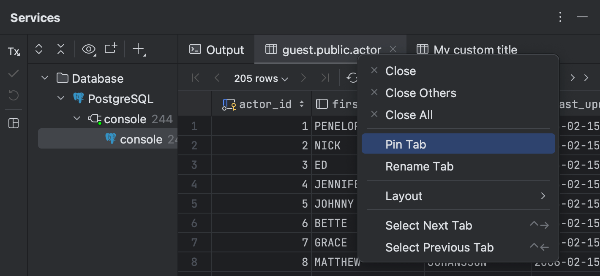Image resolution: width=600 pixels, height=276 pixels.
Task: Refresh the table data
Action: pos(352,78)
